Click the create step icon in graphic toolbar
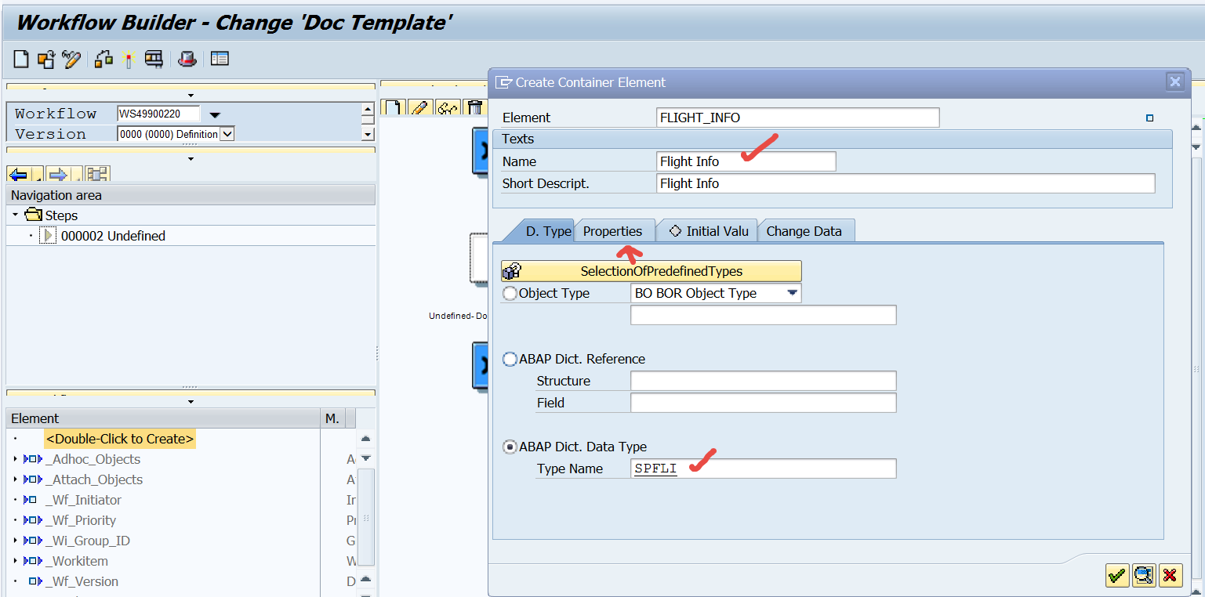 click(x=394, y=107)
